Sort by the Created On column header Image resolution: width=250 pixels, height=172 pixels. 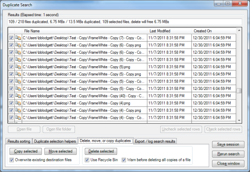point(213,31)
